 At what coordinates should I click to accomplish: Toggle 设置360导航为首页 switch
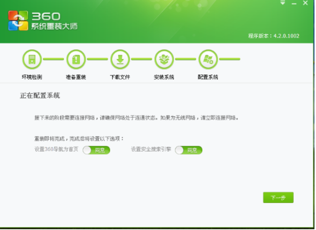(x=96, y=150)
